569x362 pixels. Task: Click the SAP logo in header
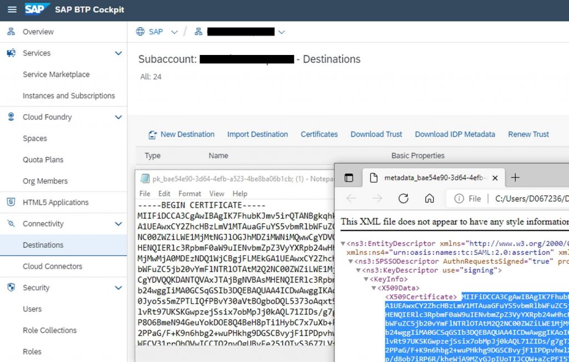point(37,9)
